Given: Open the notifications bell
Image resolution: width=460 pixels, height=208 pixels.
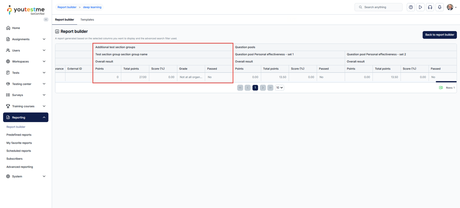Looking at the screenshot, I should pyautogui.click(x=440, y=7).
